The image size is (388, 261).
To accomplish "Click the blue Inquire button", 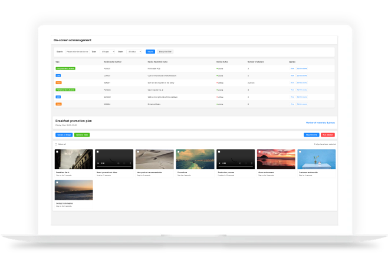I will [x=150, y=52].
